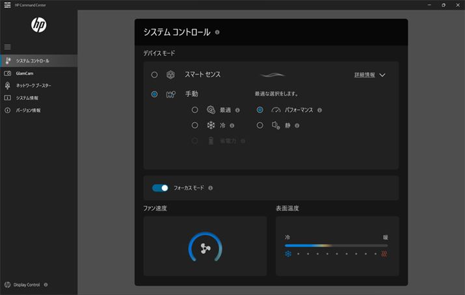Expand the 詳細情報 chevron
The image size is (465, 295).
point(382,75)
